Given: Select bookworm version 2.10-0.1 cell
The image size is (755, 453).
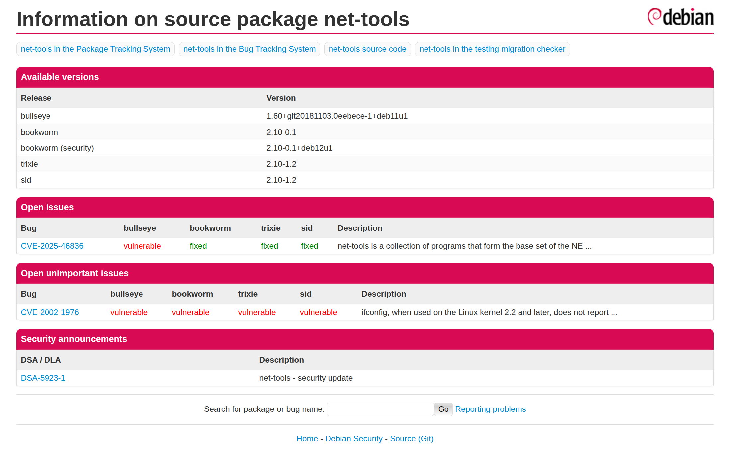Looking at the screenshot, I should [x=281, y=132].
